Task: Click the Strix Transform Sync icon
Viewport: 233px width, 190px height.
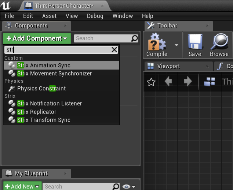Action: coord(12,120)
